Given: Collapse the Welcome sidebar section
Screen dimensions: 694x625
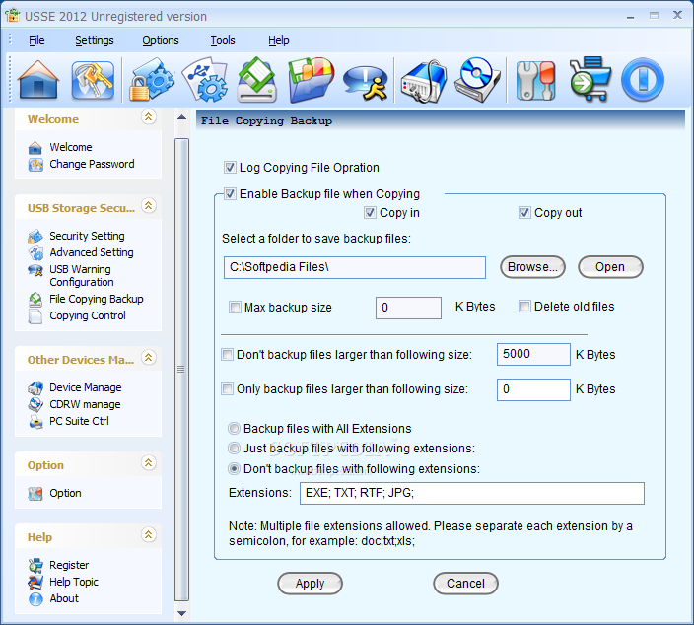Looking at the screenshot, I should pyautogui.click(x=148, y=117).
